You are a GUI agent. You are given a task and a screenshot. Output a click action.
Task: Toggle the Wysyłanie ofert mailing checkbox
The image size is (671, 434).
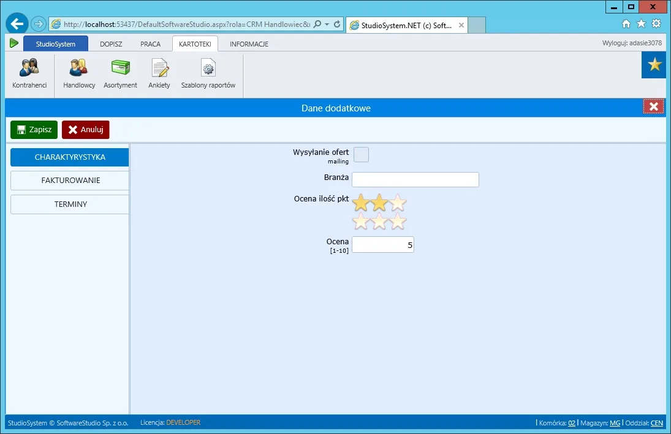(361, 155)
